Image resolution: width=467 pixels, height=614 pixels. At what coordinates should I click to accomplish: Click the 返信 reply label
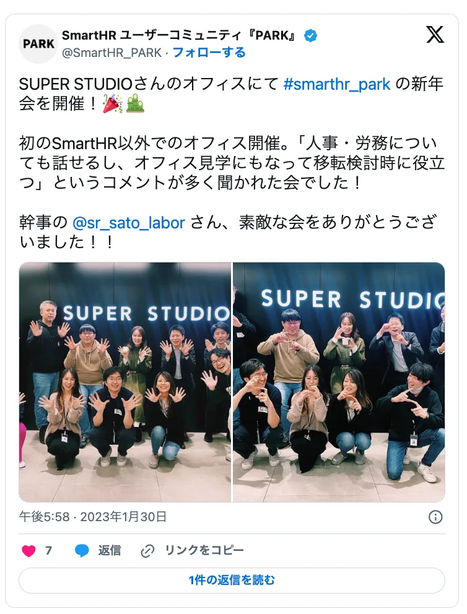click(x=109, y=551)
